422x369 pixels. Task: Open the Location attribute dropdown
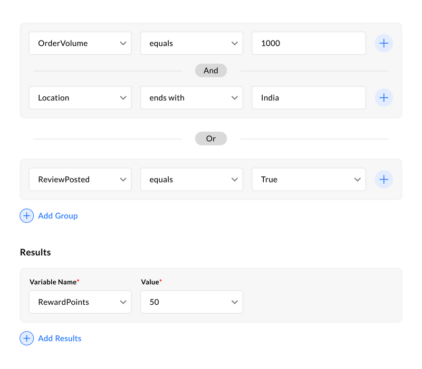[80, 97]
